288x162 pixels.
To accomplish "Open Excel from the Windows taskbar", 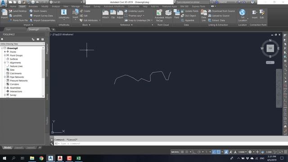I will point(78,158).
